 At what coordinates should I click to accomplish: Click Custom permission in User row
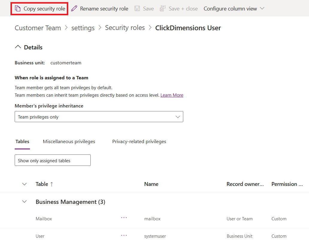[x=279, y=236]
